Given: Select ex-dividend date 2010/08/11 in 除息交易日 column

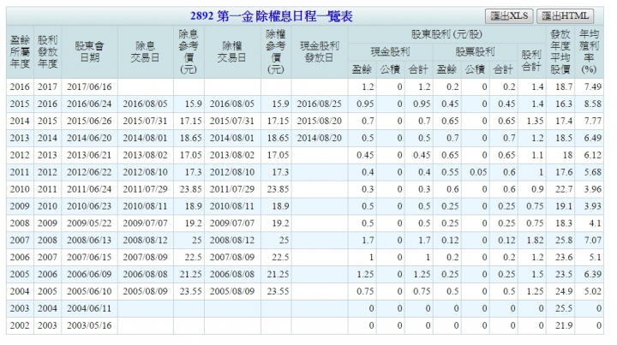Looking at the screenshot, I should tap(145, 206).
